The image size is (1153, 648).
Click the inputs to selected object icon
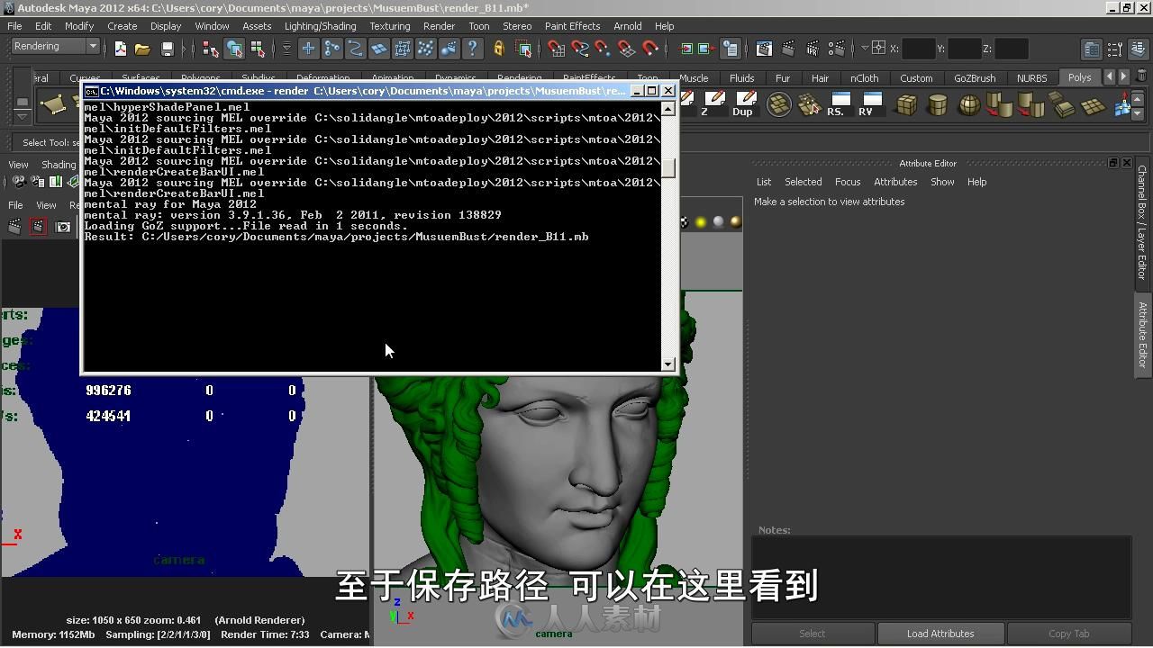click(x=686, y=49)
